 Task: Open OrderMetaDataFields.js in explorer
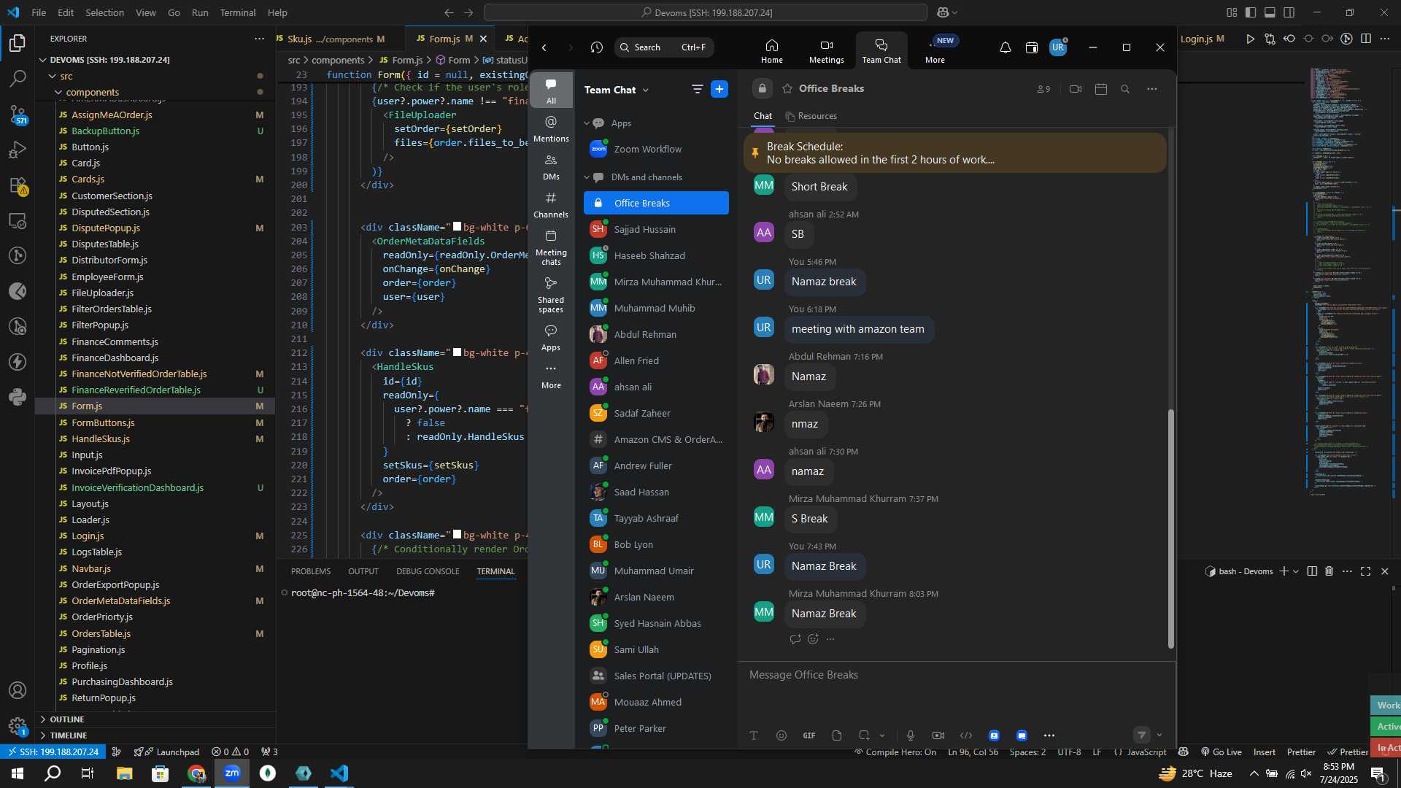120,601
